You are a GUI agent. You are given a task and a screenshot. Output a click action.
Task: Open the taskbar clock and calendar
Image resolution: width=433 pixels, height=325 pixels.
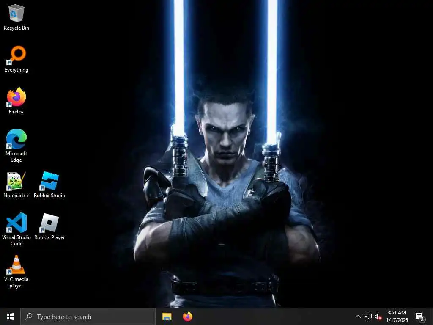(397, 317)
